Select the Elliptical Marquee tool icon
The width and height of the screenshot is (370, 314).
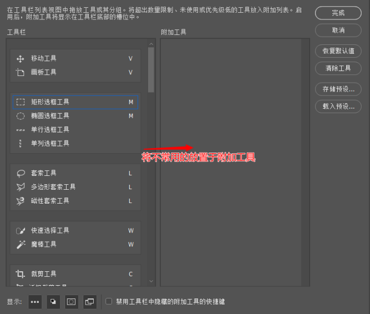point(21,116)
